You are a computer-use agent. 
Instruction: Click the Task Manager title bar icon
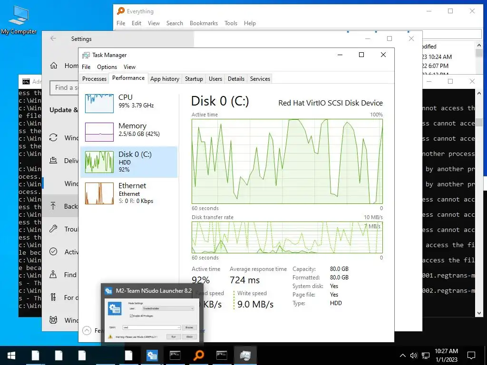(86, 55)
